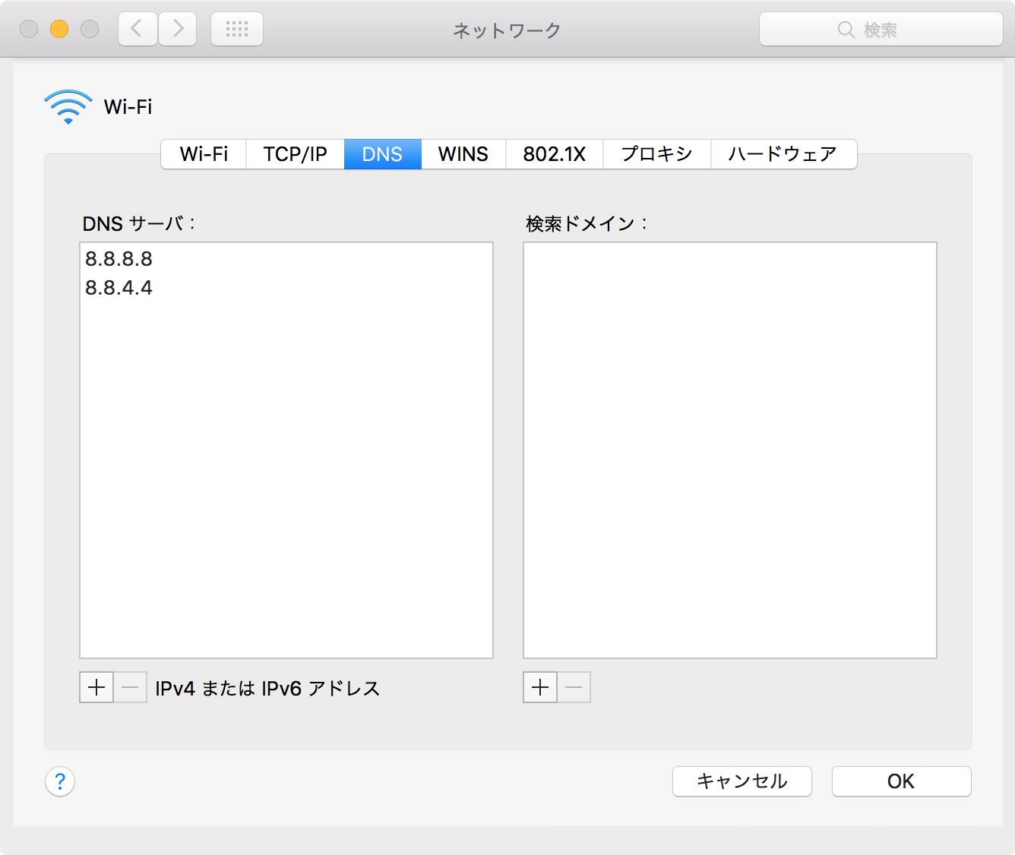Click the 検索 search field

[881, 30]
